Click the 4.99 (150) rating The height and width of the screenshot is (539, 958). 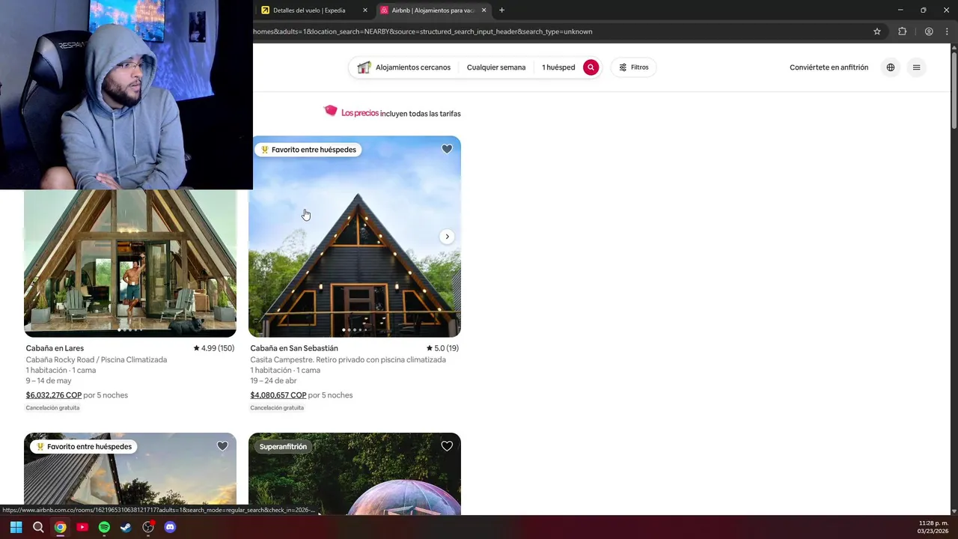click(x=214, y=348)
